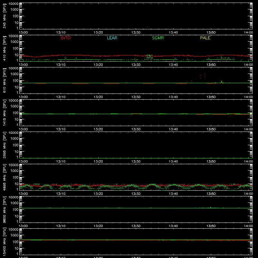Image resolution: width=258 pixels, height=258 pixels.
Task: Click the yellow PALE station label
Action: coord(205,38)
